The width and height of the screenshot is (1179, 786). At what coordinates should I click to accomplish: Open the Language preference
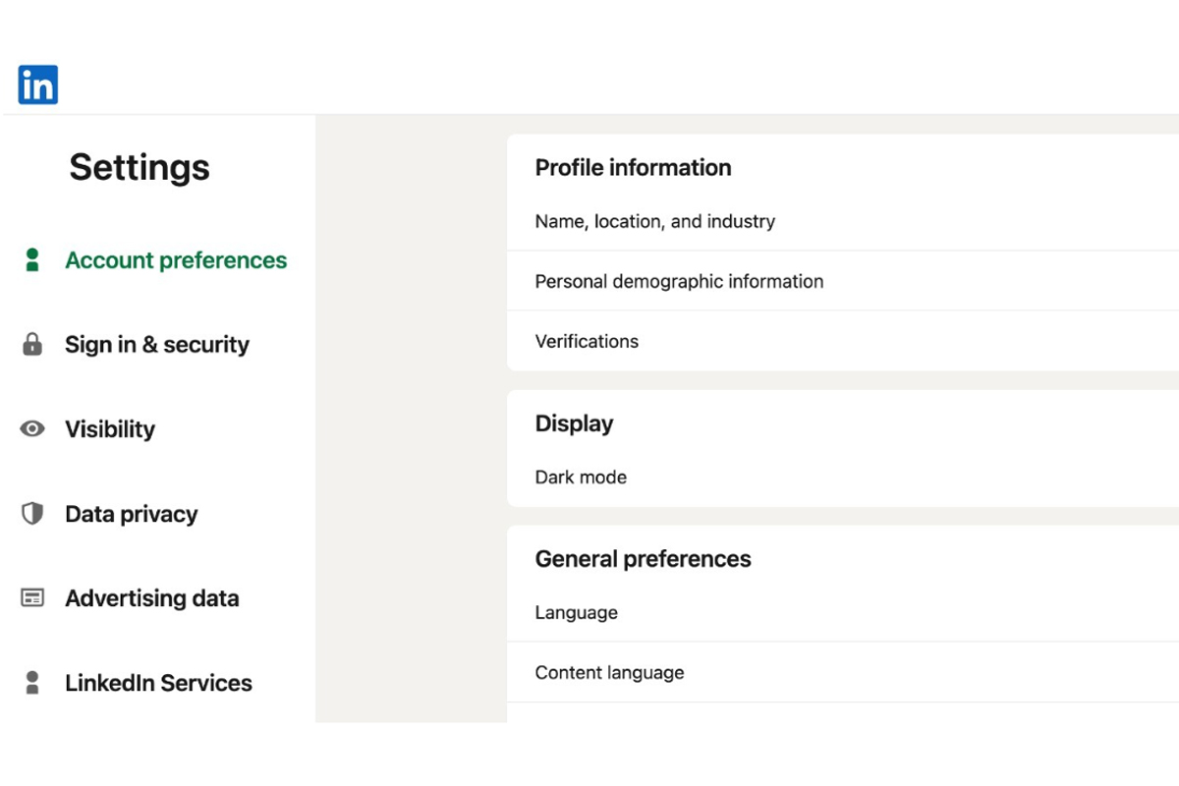pyautogui.click(x=577, y=613)
